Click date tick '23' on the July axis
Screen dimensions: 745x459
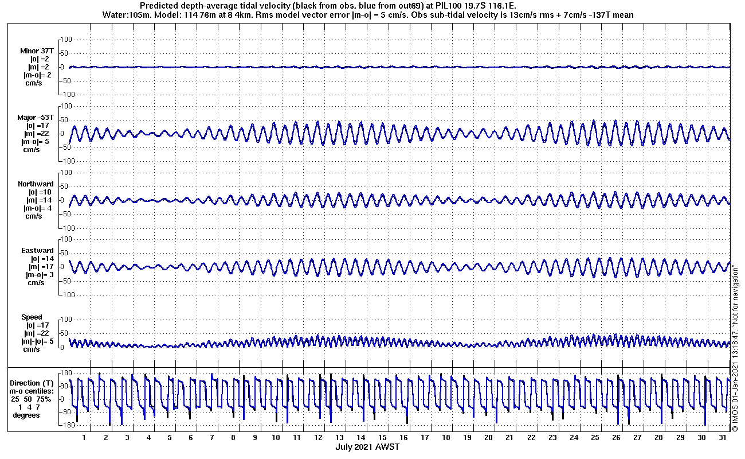tap(552, 438)
